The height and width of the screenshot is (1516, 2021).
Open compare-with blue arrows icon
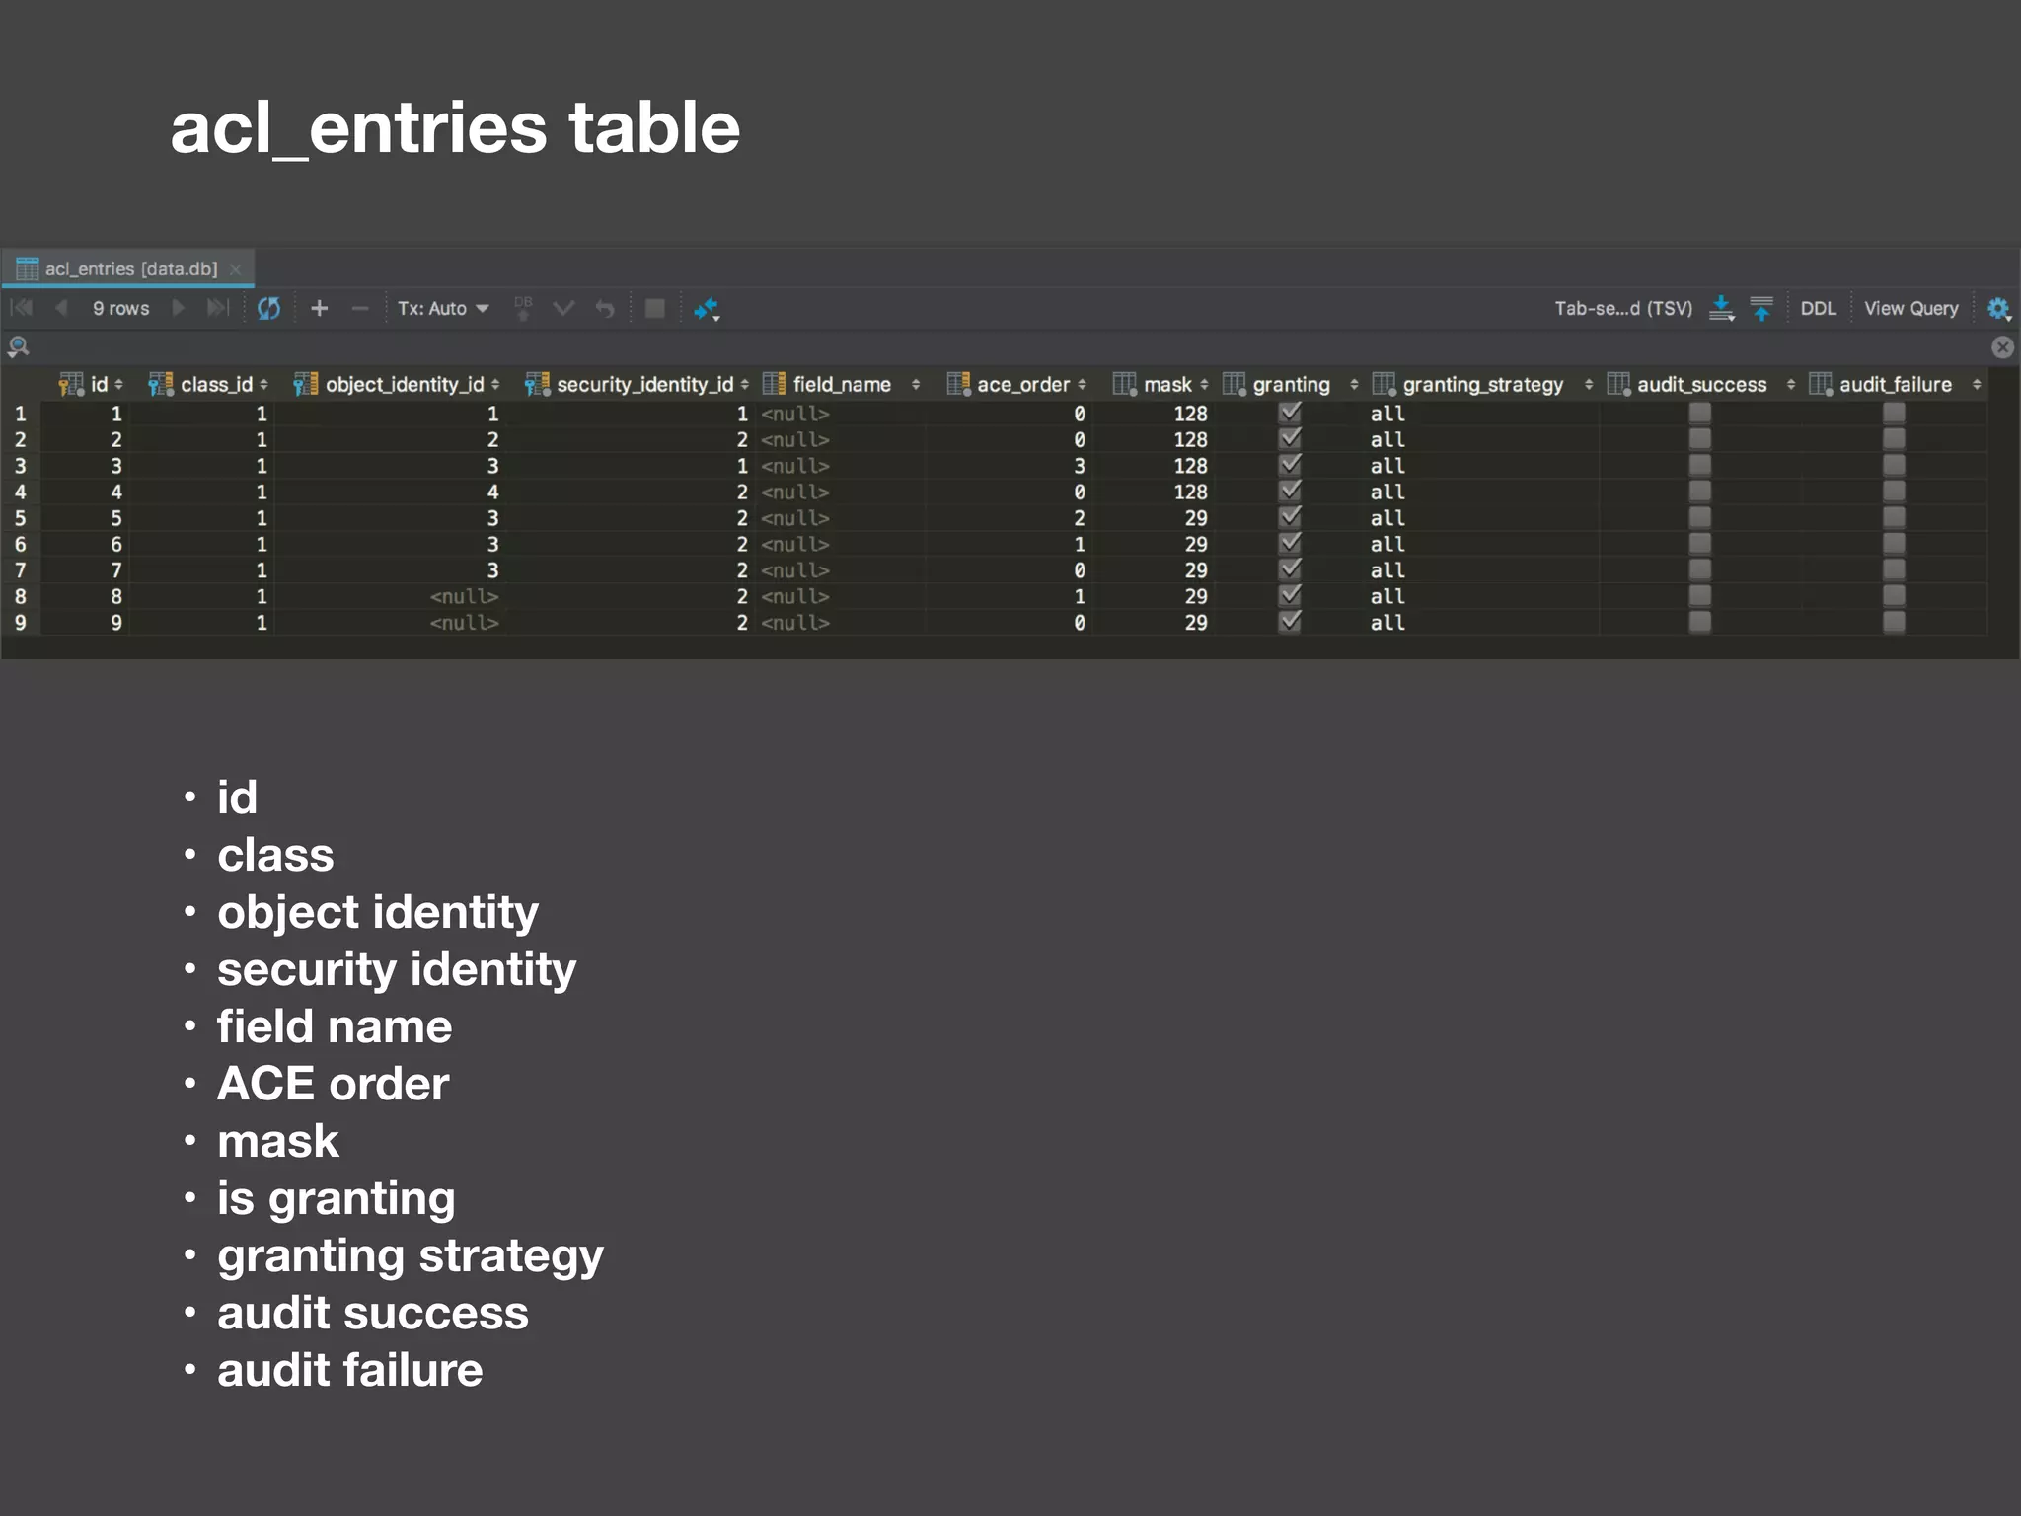(707, 310)
